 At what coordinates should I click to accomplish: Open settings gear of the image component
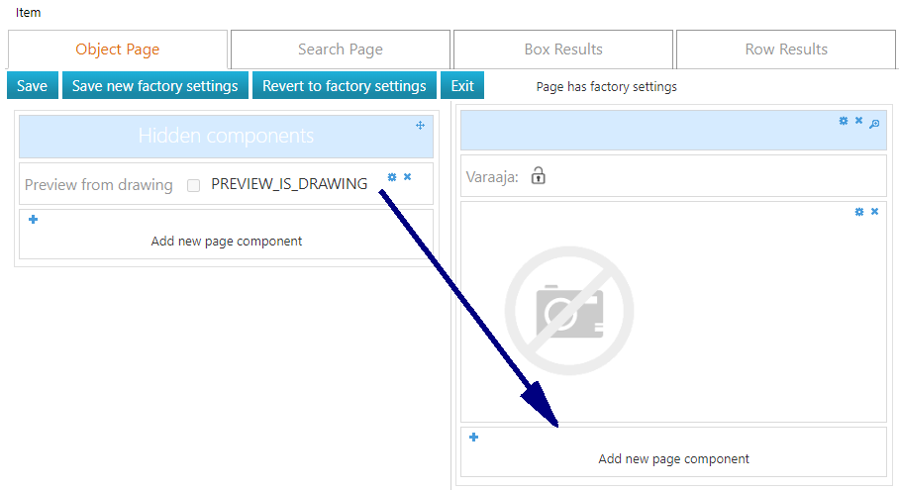(859, 212)
